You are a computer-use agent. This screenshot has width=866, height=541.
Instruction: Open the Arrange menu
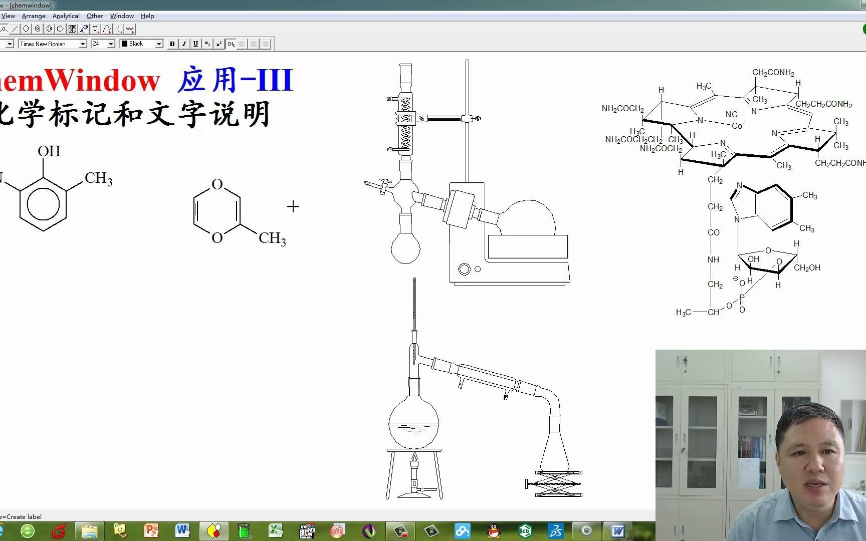click(x=34, y=16)
